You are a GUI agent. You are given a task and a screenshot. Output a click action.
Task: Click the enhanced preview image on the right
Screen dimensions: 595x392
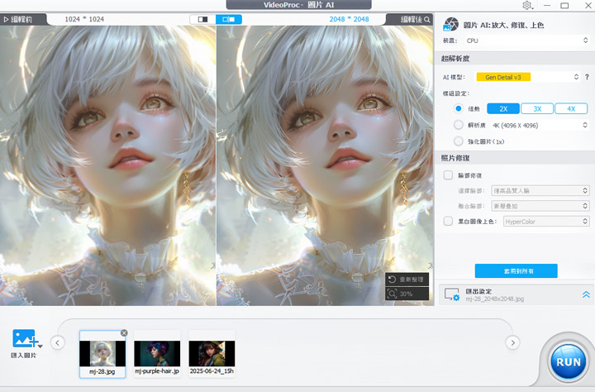(325, 165)
